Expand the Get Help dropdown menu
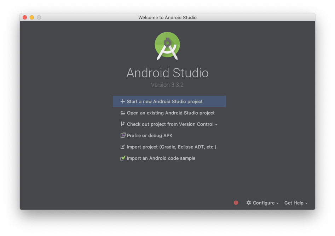The height and width of the screenshot is (236, 335). pyautogui.click(x=296, y=203)
